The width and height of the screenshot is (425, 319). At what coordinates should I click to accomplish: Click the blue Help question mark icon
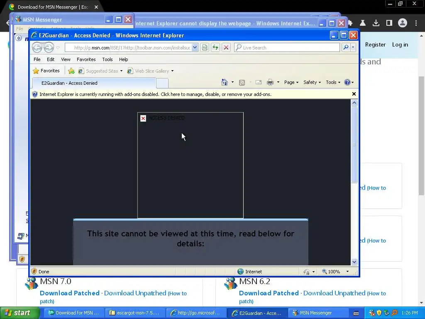point(347,82)
